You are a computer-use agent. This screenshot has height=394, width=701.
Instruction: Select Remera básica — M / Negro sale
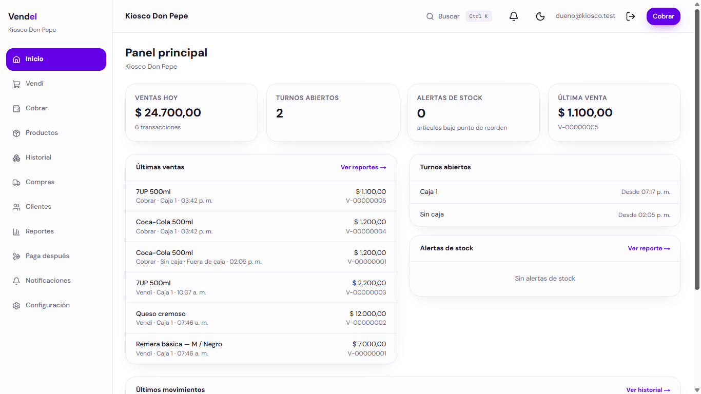(261, 349)
